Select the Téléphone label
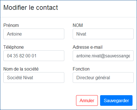The width and height of the screenshot is (137, 110). tap(14, 47)
